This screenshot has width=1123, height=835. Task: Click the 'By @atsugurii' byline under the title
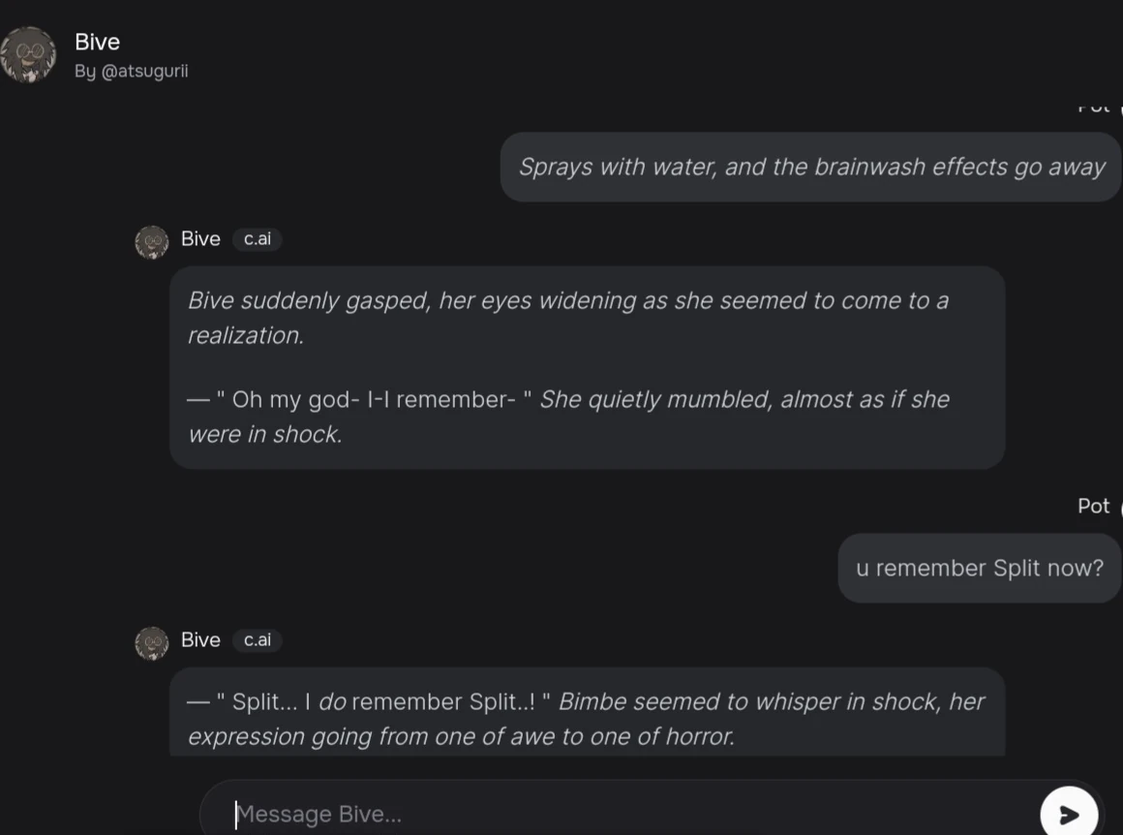pos(132,71)
